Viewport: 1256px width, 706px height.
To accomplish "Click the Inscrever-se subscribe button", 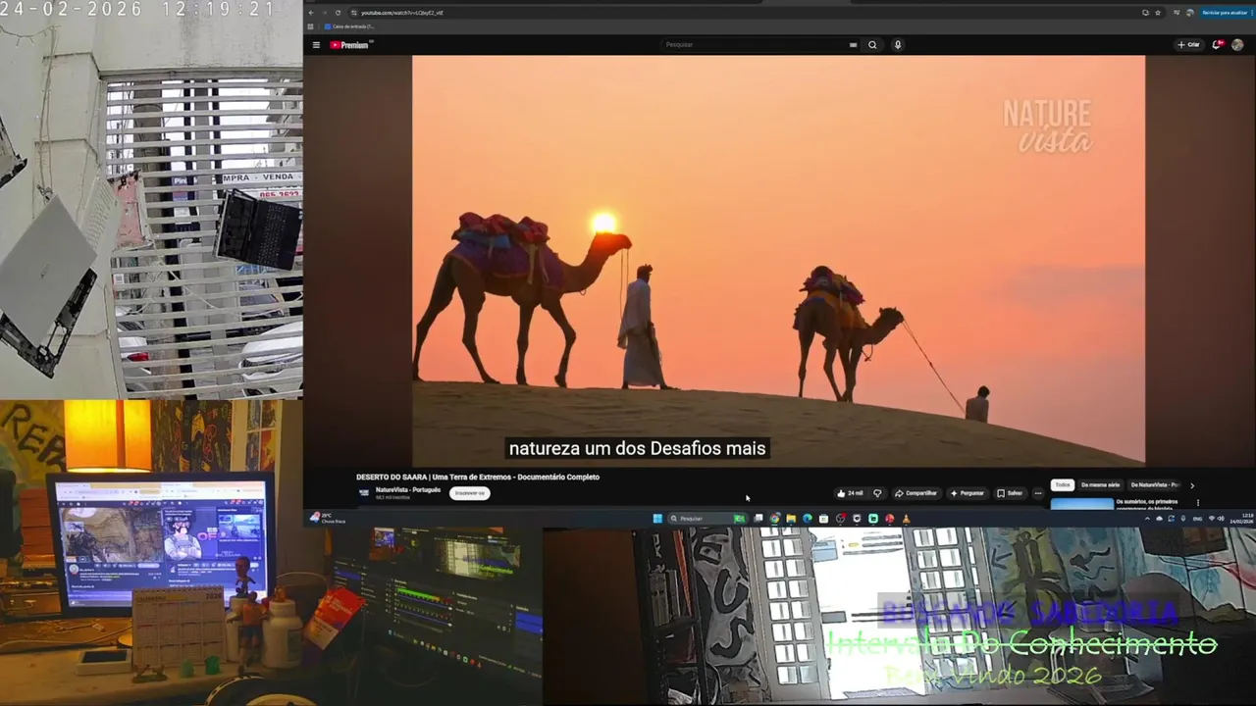I will 469,493.
